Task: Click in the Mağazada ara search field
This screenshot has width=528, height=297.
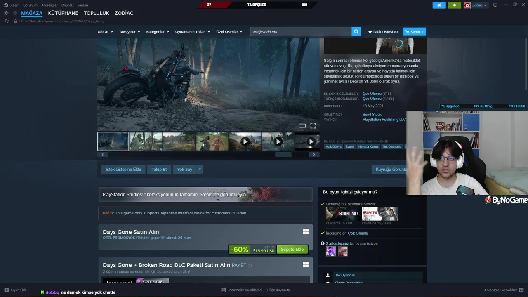Action: (301, 32)
